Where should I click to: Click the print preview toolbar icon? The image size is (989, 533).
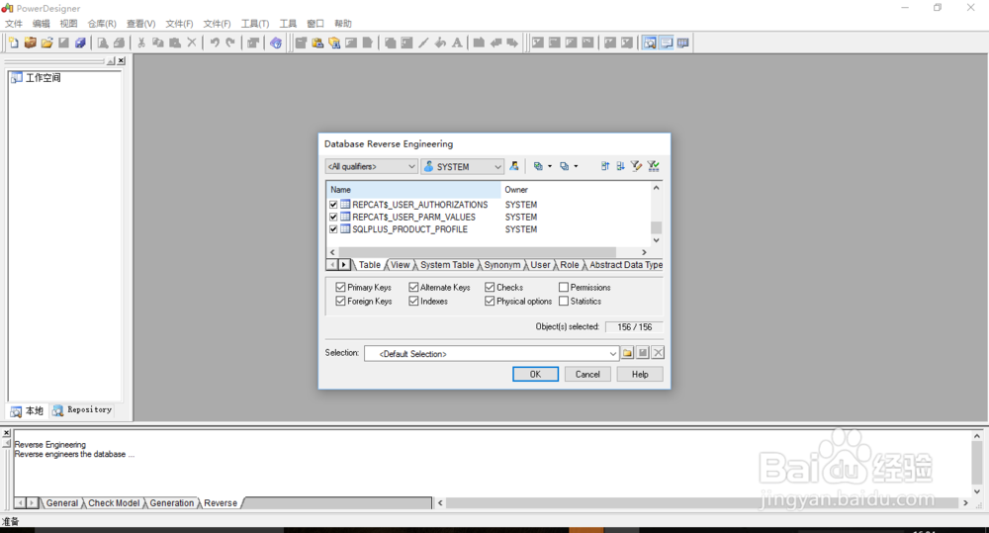[x=102, y=43]
